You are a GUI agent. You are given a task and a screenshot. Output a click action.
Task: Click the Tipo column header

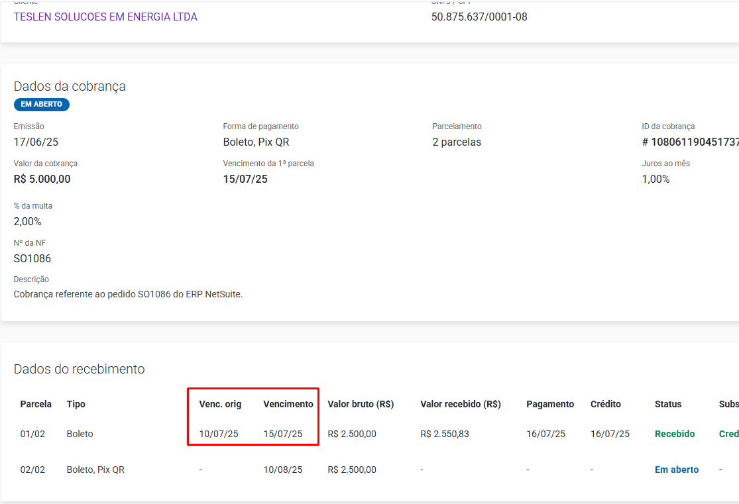point(76,404)
